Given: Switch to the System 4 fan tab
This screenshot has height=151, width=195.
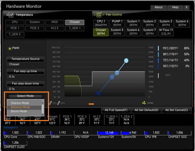Looking at the screenshot, I should [x=182, y=23].
